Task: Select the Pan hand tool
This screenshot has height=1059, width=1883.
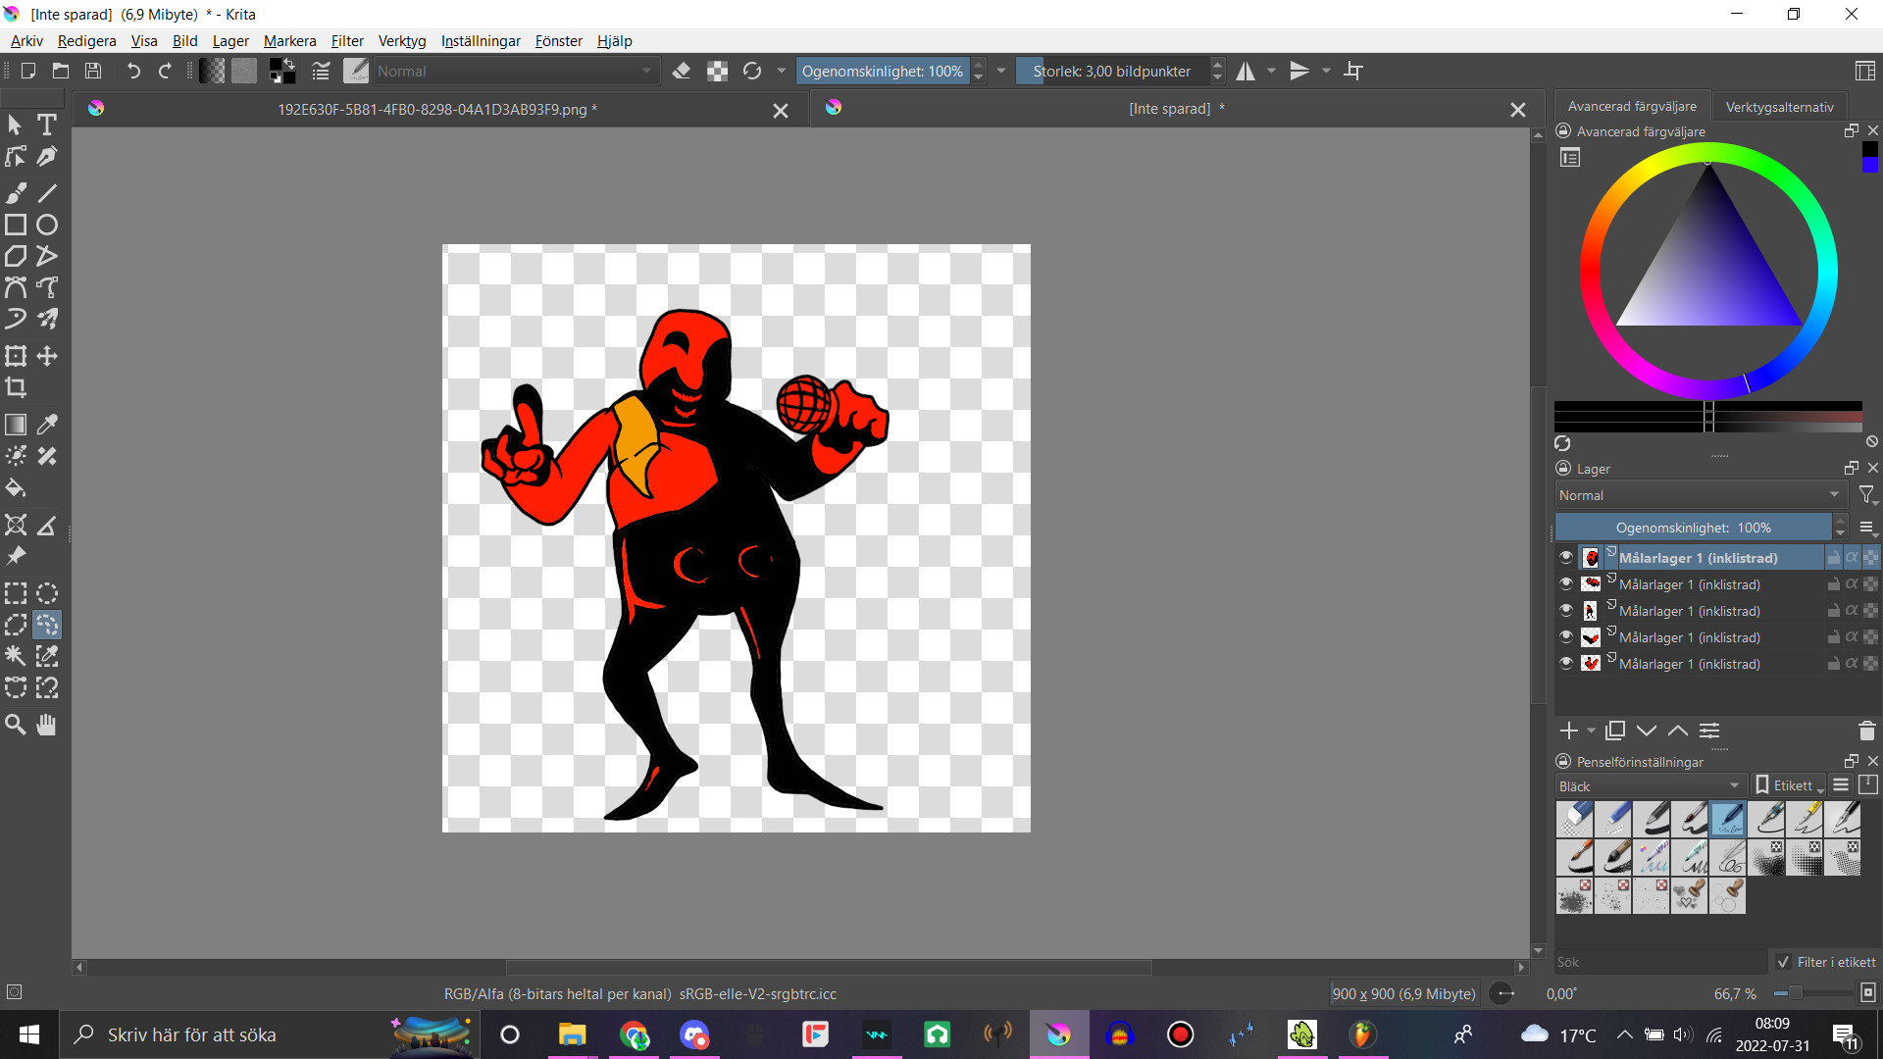Action: [x=47, y=725]
